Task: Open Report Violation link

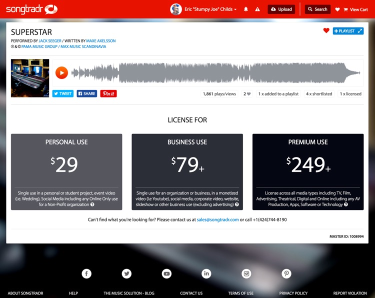Action: (350, 293)
